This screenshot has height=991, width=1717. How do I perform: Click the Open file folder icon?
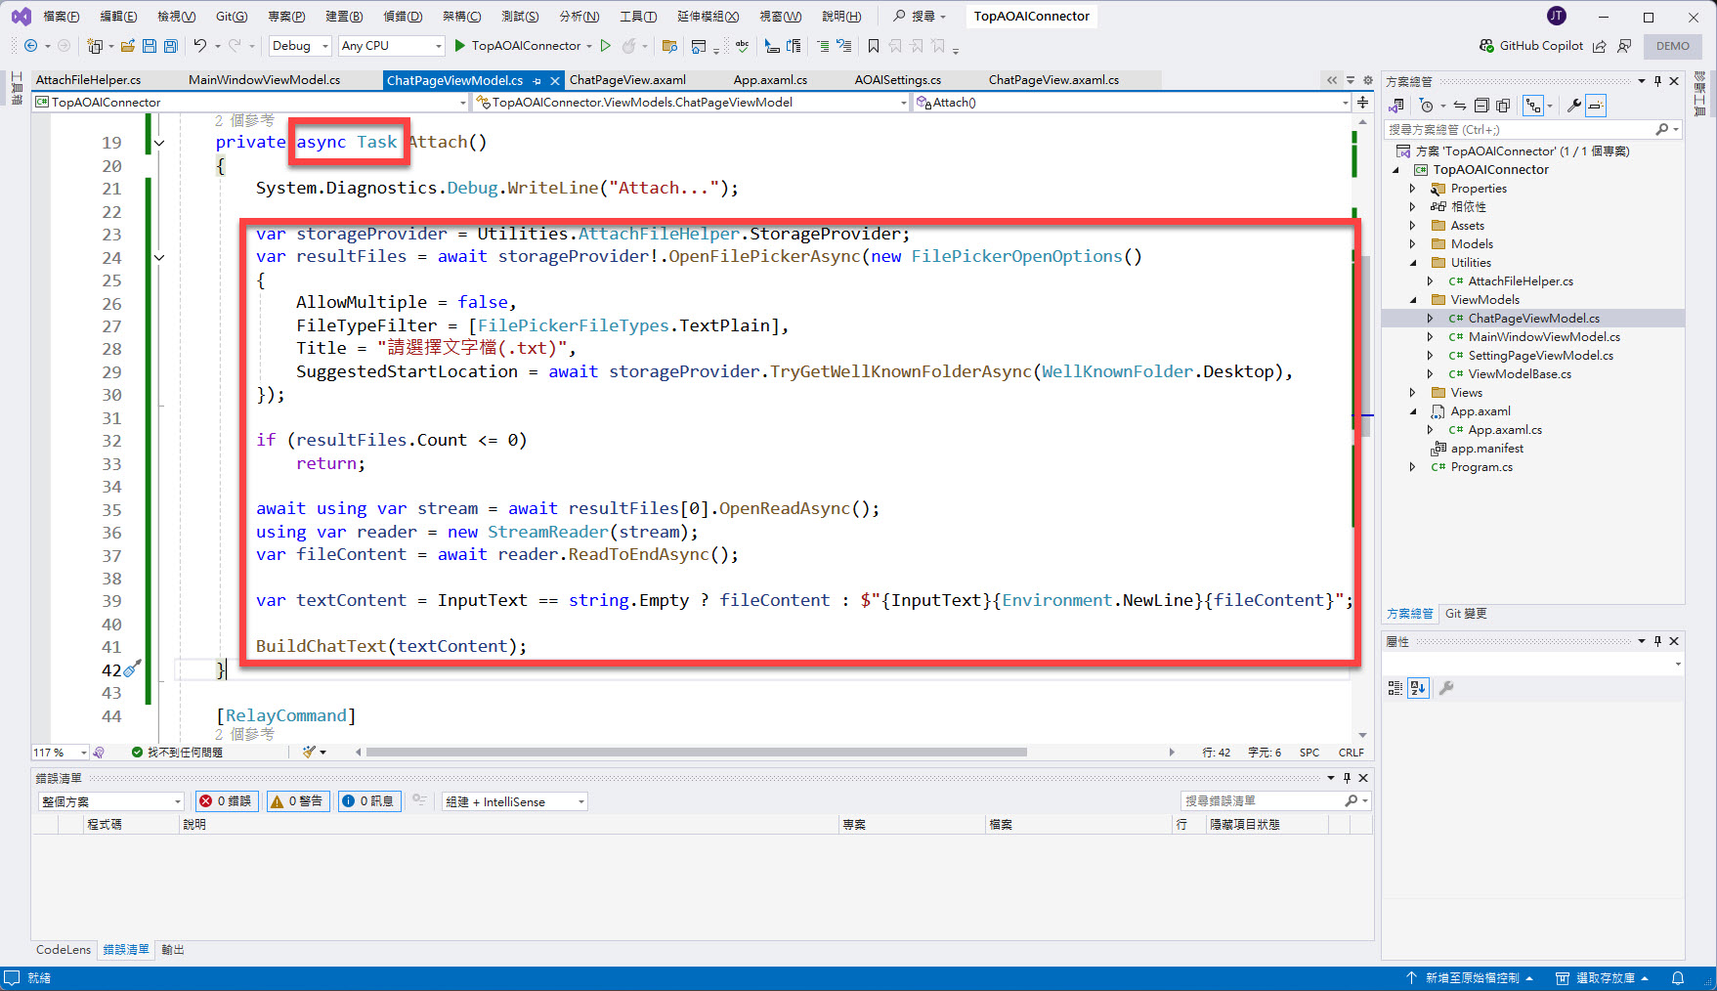(x=127, y=46)
